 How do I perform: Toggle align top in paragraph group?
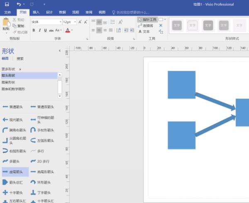pyautogui.click(x=93, y=22)
